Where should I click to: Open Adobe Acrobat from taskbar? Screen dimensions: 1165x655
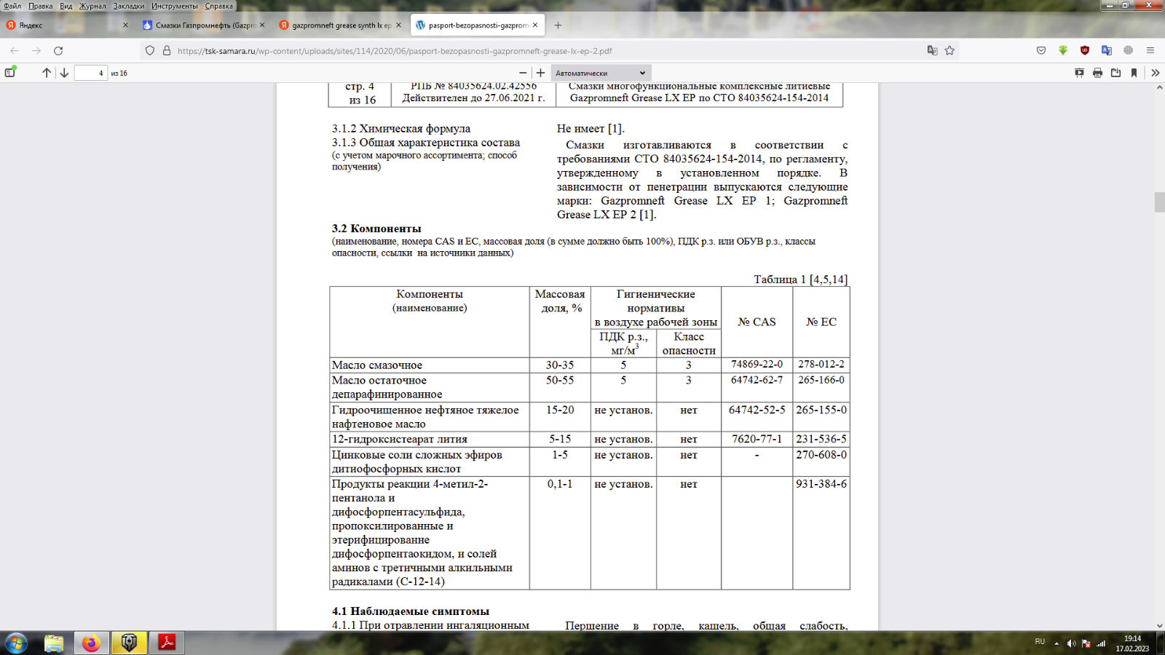pyautogui.click(x=167, y=643)
